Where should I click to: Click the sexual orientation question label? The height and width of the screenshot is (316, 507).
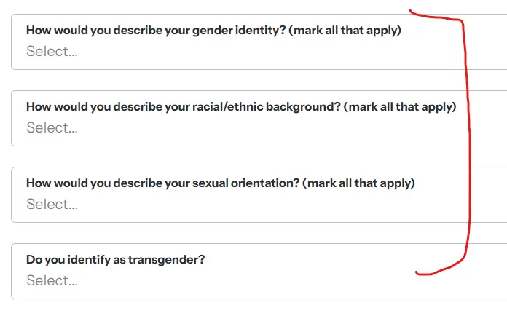(x=221, y=183)
